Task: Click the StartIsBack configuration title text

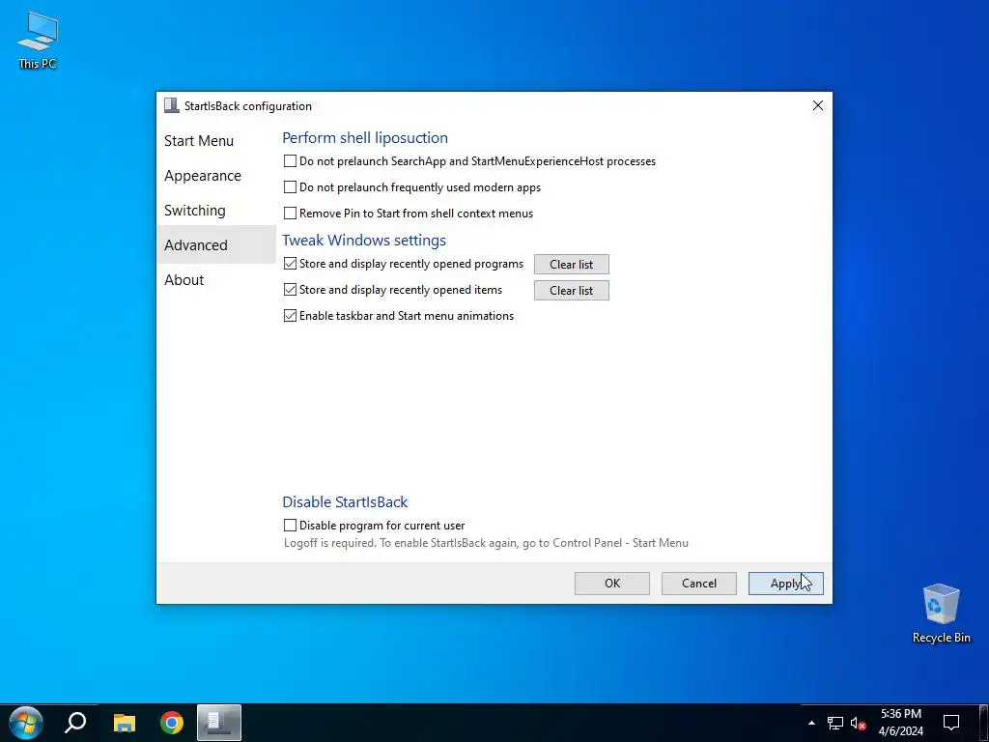Action: 248,106
